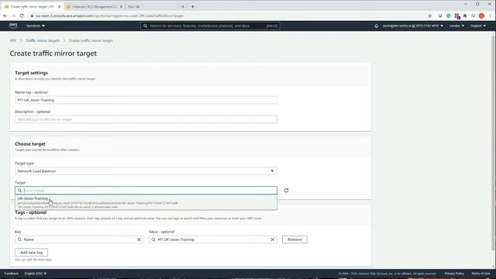Screen dimensions: 496x279
Task: Switch to the New Tab browser tab
Action: tap(155, 7)
